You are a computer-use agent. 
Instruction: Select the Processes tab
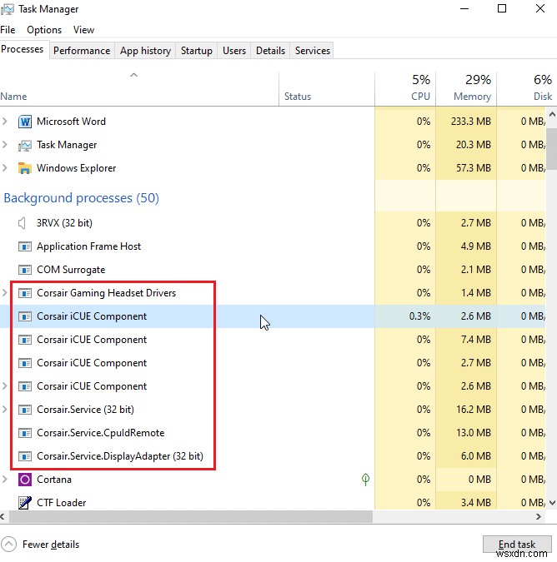(23, 49)
